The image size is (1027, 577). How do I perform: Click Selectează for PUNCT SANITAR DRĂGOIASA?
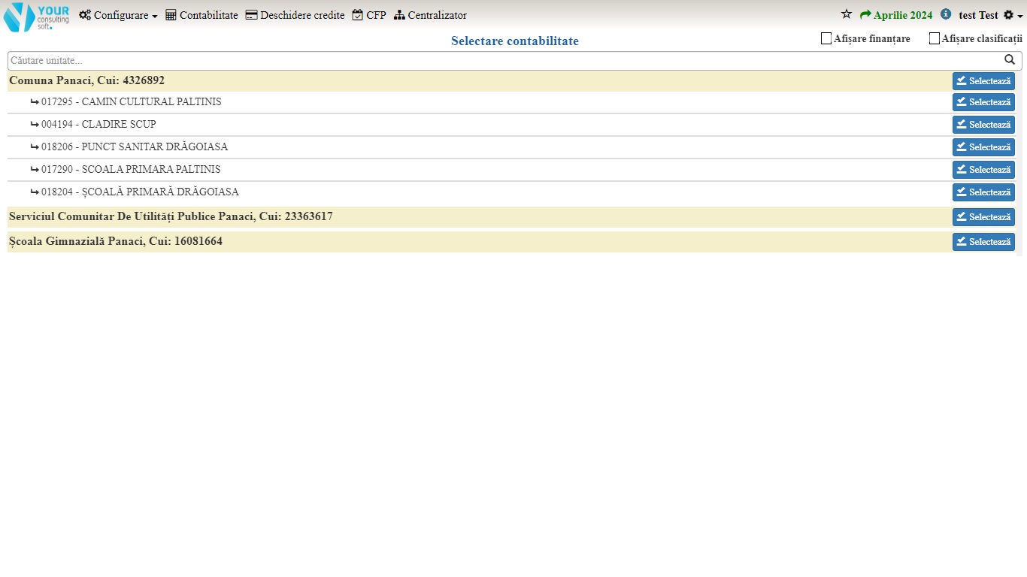(983, 147)
